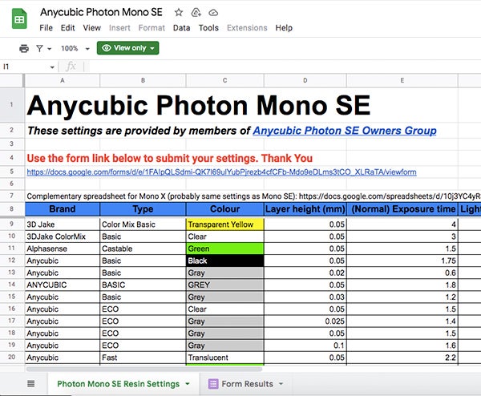Click the (Normal) Exposure time header cell
This screenshot has height=396, width=481.
point(402,209)
